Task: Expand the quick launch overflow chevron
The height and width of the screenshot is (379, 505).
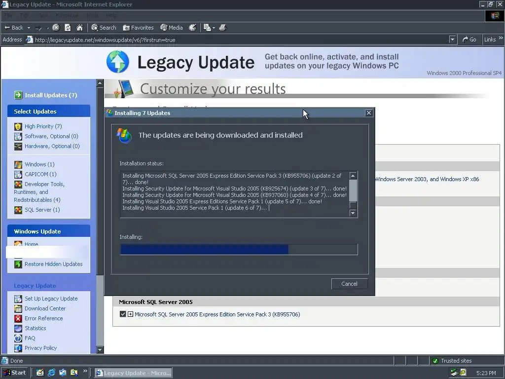Action: click(85, 371)
